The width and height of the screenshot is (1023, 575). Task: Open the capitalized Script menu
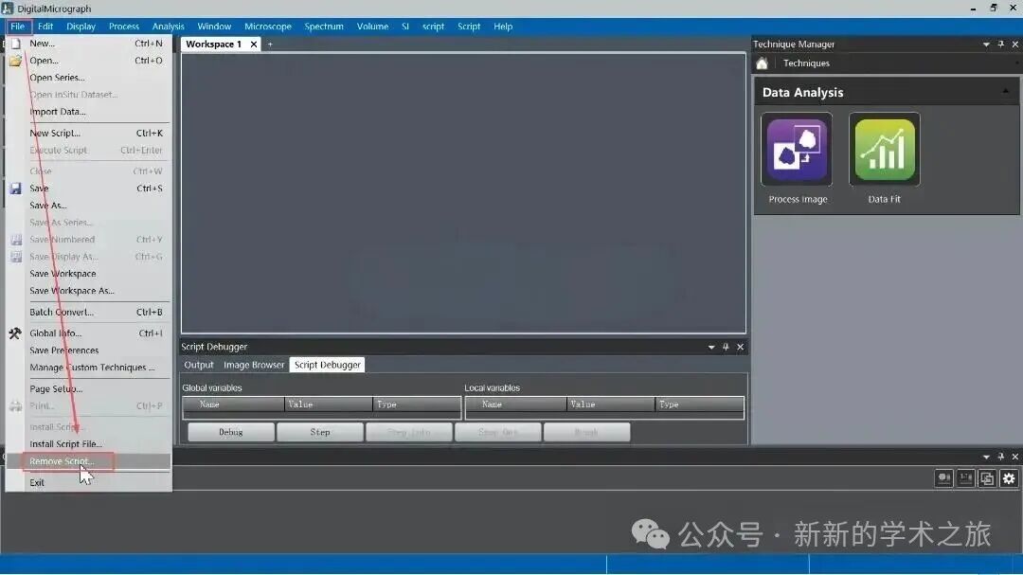point(469,27)
